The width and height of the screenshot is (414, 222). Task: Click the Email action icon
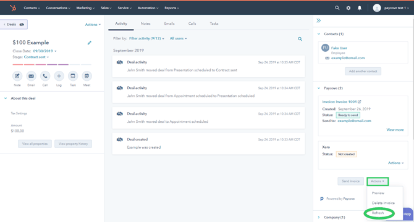pyautogui.click(x=31, y=76)
